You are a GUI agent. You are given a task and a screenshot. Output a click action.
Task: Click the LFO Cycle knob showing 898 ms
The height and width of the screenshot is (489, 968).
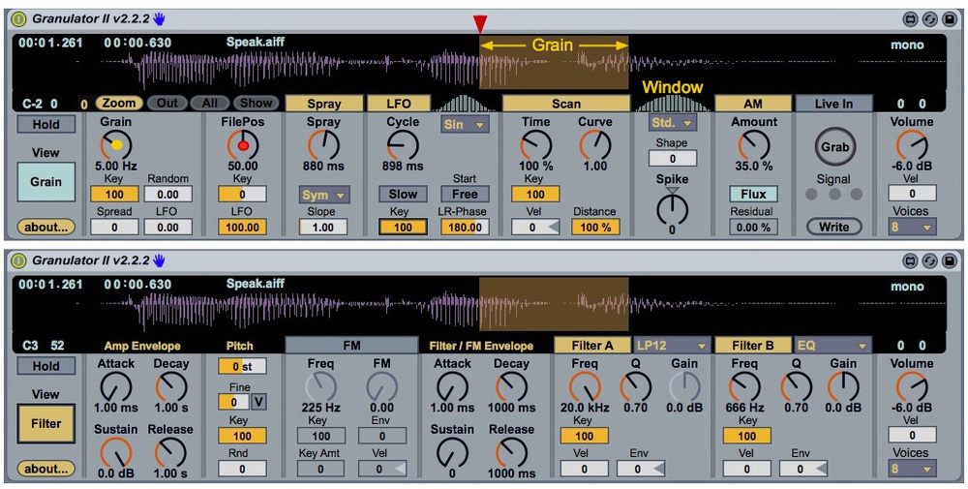(403, 145)
